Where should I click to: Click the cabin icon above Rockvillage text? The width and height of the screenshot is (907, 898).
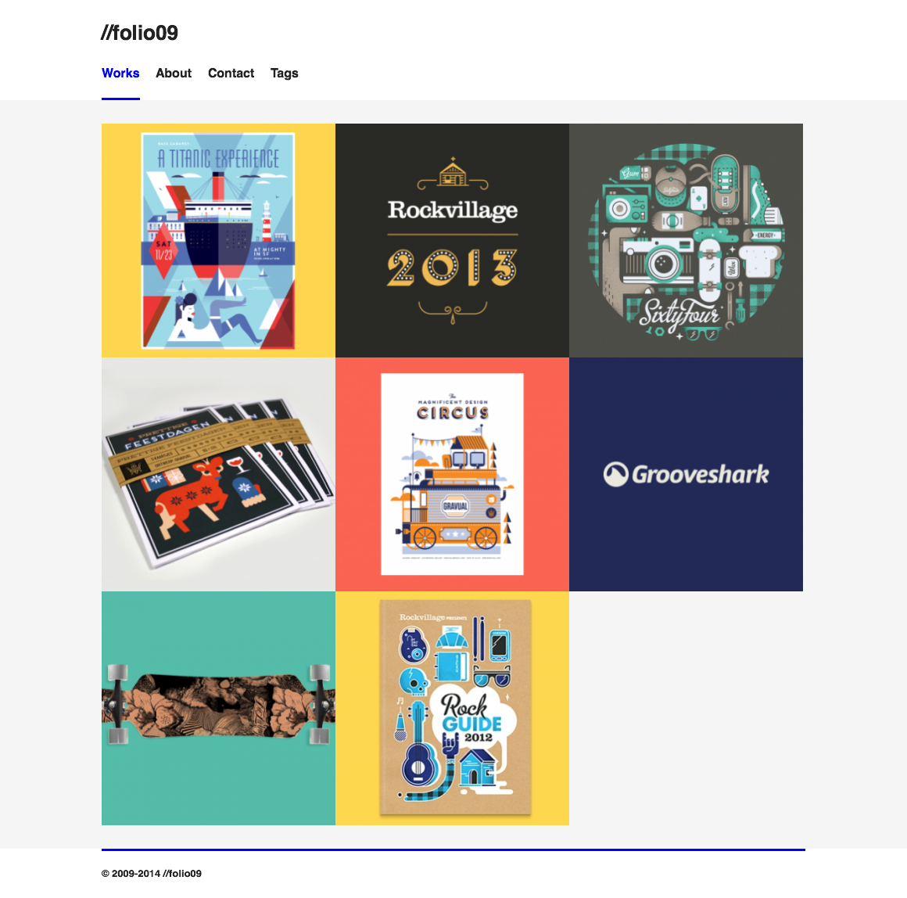(453, 174)
